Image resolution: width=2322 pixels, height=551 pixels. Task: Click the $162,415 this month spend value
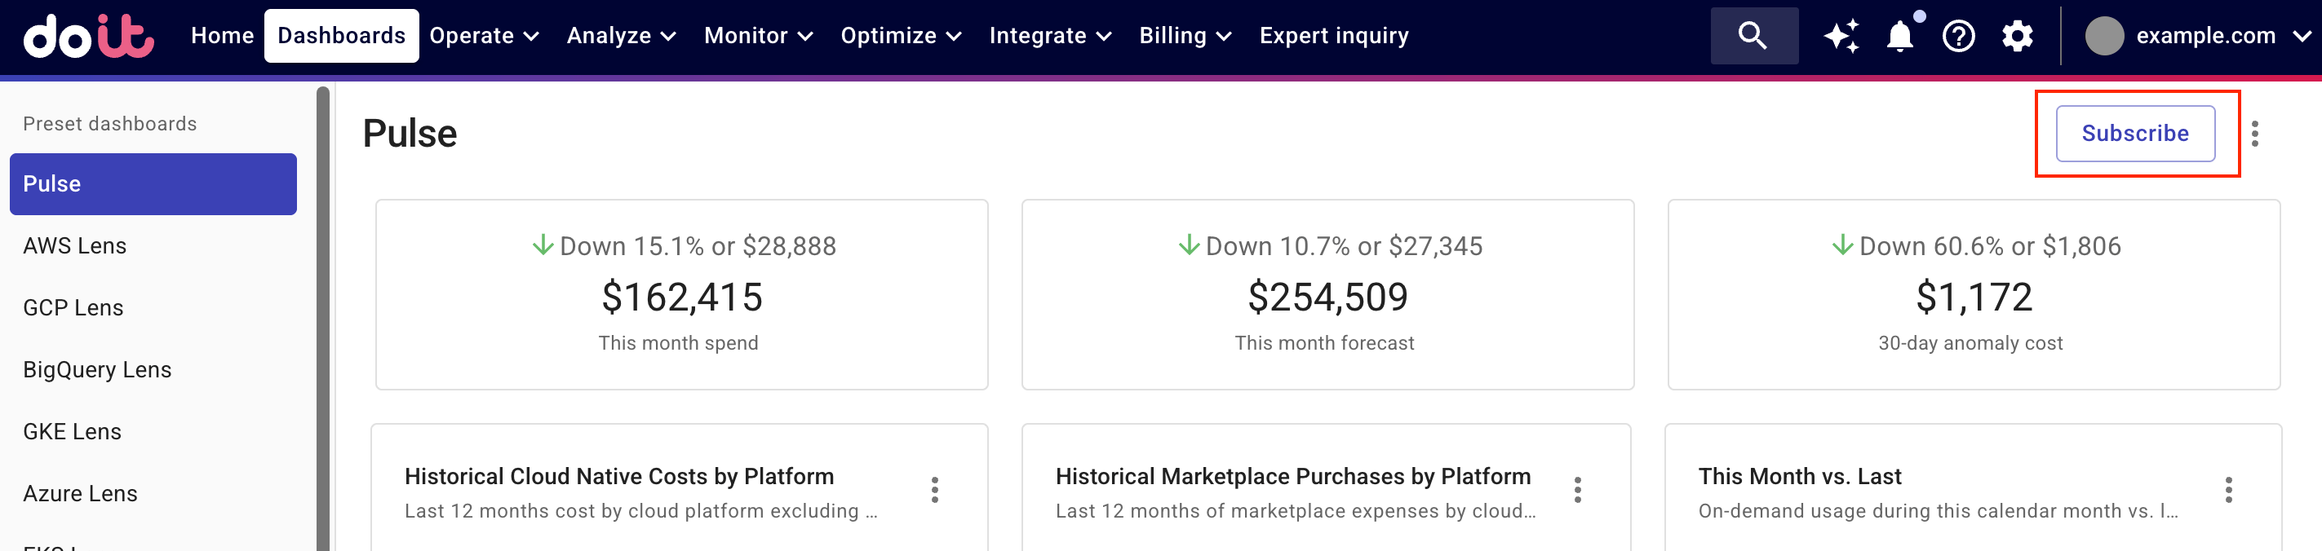coord(681,298)
